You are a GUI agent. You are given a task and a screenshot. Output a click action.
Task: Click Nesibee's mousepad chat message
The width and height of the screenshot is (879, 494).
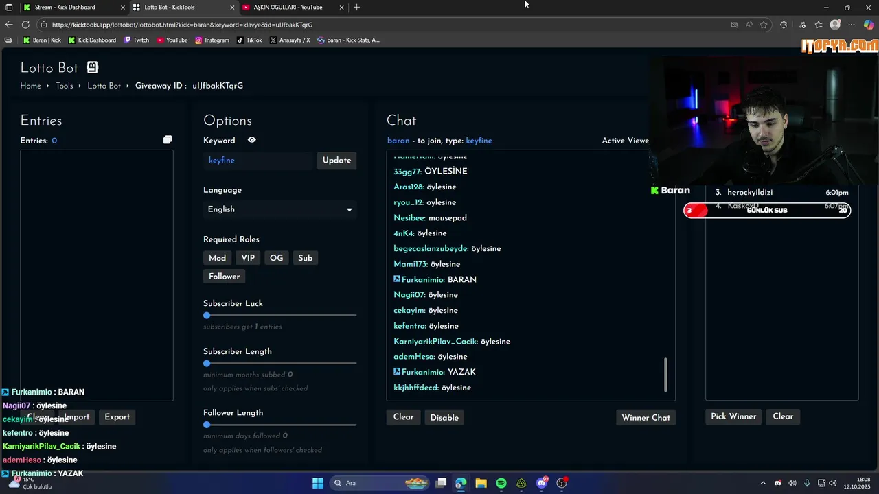tap(447, 217)
